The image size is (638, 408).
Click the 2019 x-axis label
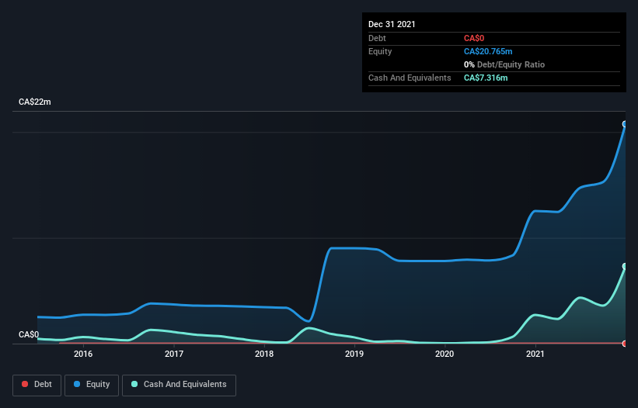coord(354,354)
